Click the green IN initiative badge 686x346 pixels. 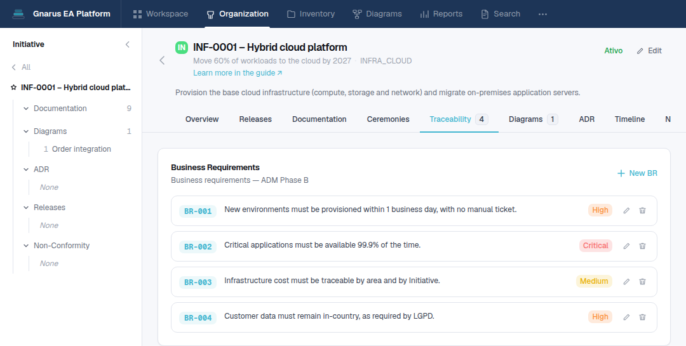(x=182, y=47)
